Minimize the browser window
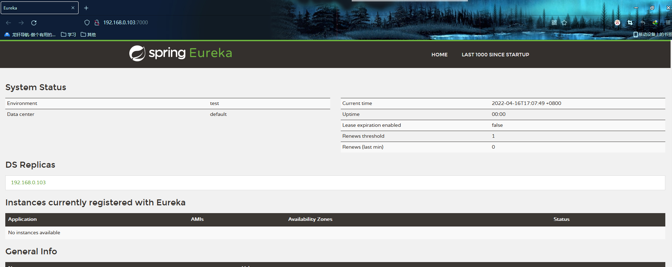The height and width of the screenshot is (267, 672). pos(636,8)
